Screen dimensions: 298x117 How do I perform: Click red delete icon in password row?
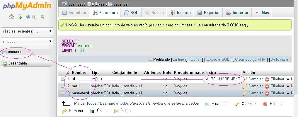[267, 94]
